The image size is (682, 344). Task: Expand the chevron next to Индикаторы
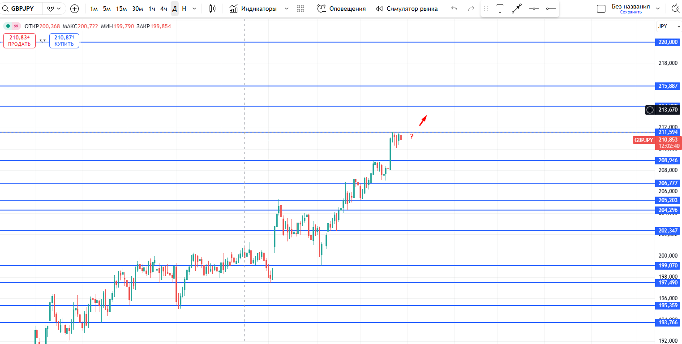pos(287,9)
